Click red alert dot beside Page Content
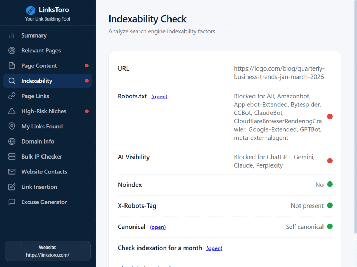Viewport: 357px width, 267px height. [87, 66]
